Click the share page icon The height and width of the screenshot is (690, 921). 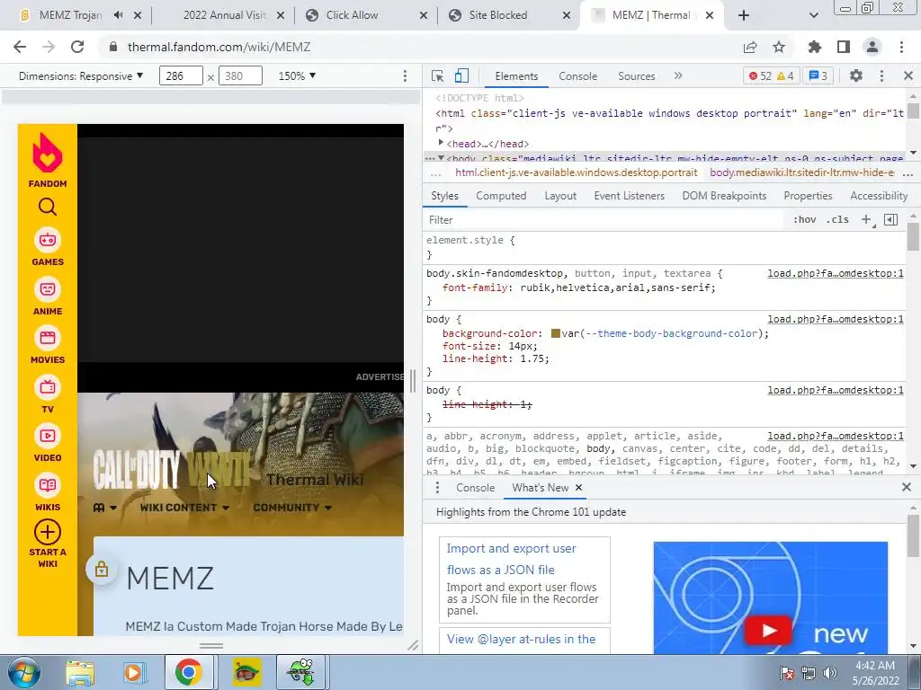750,47
